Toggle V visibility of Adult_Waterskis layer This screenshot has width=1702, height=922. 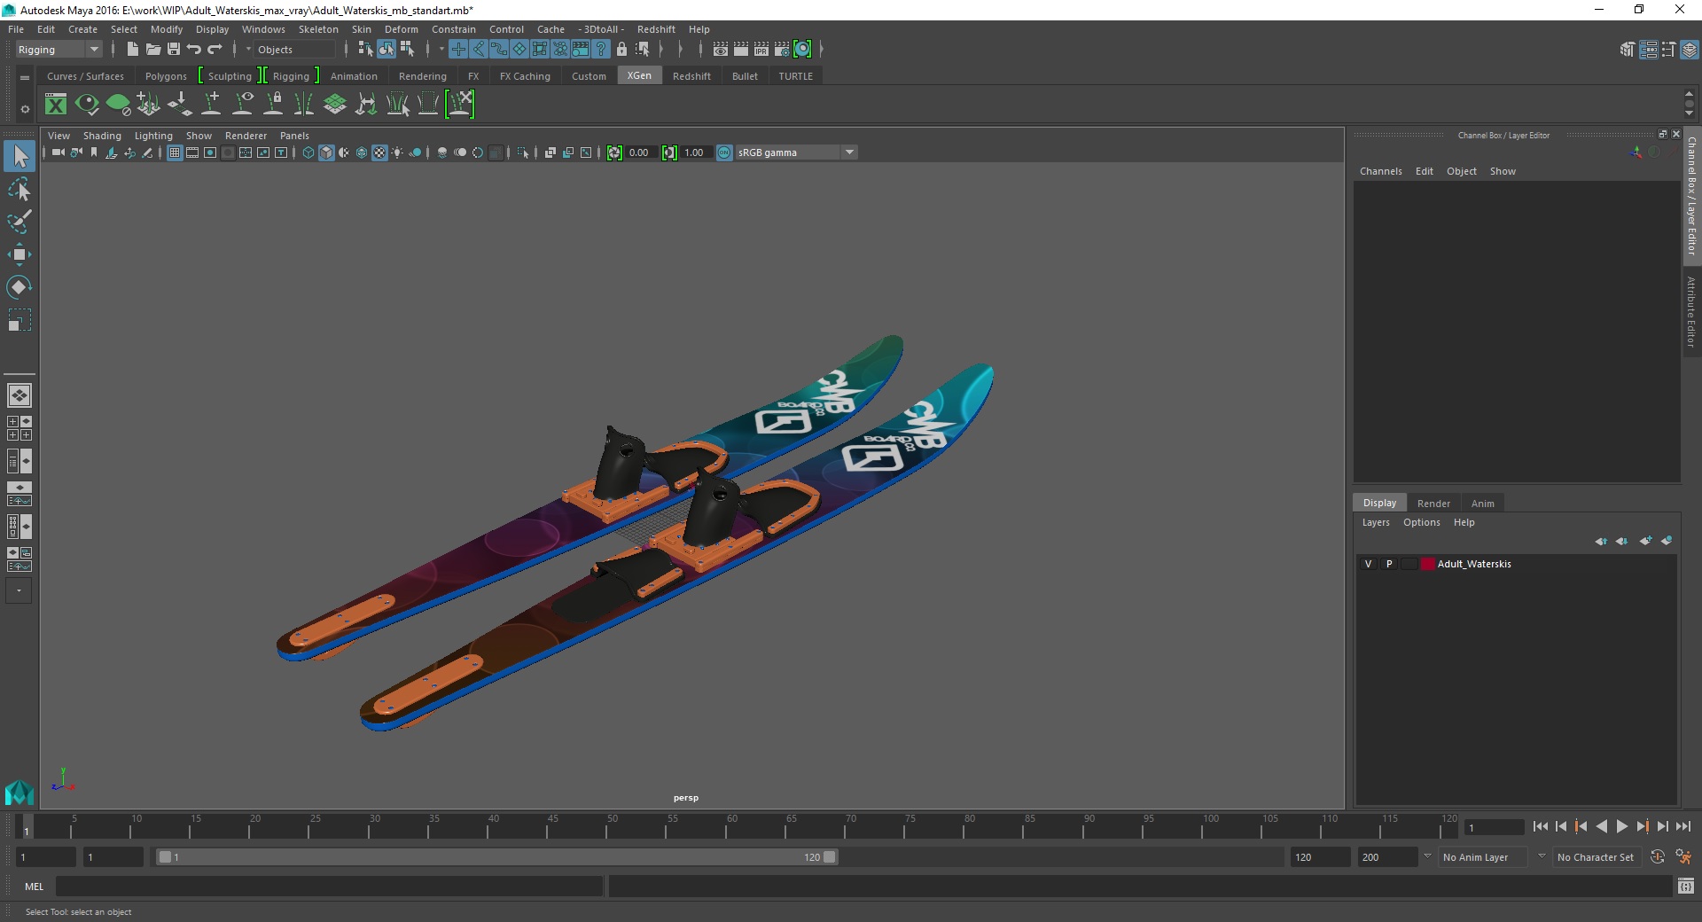[1368, 564]
